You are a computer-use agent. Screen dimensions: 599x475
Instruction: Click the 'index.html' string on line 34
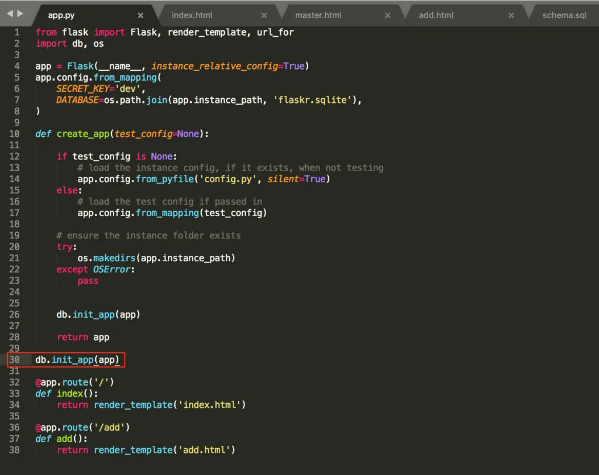point(209,405)
